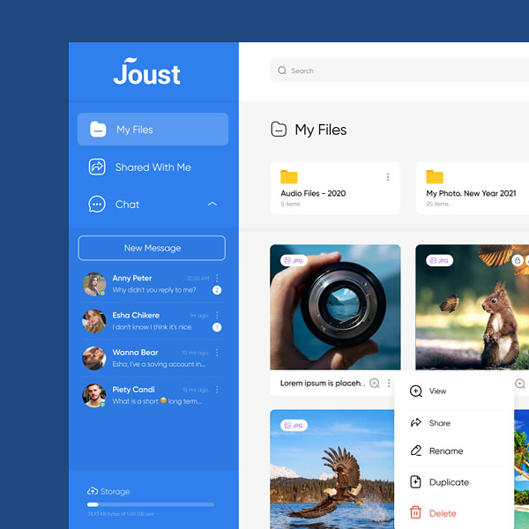Click the 'Why didn't you reply to me?' message
This screenshot has width=529, height=529.
(154, 290)
